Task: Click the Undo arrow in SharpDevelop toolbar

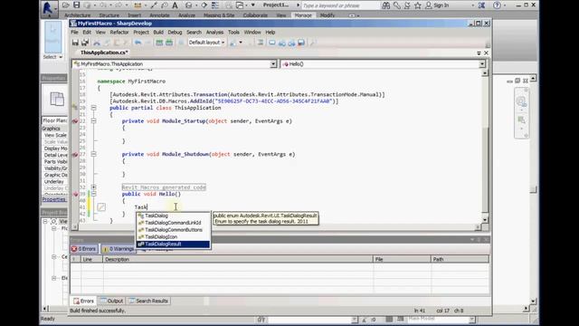Action: (138, 43)
